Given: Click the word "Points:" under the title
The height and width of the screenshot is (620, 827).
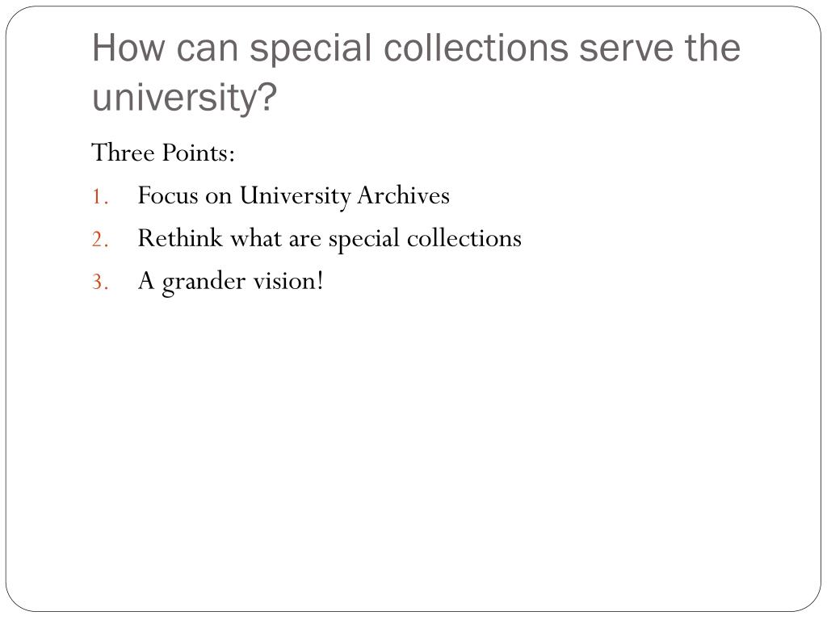Looking at the screenshot, I should [x=199, y=153].
